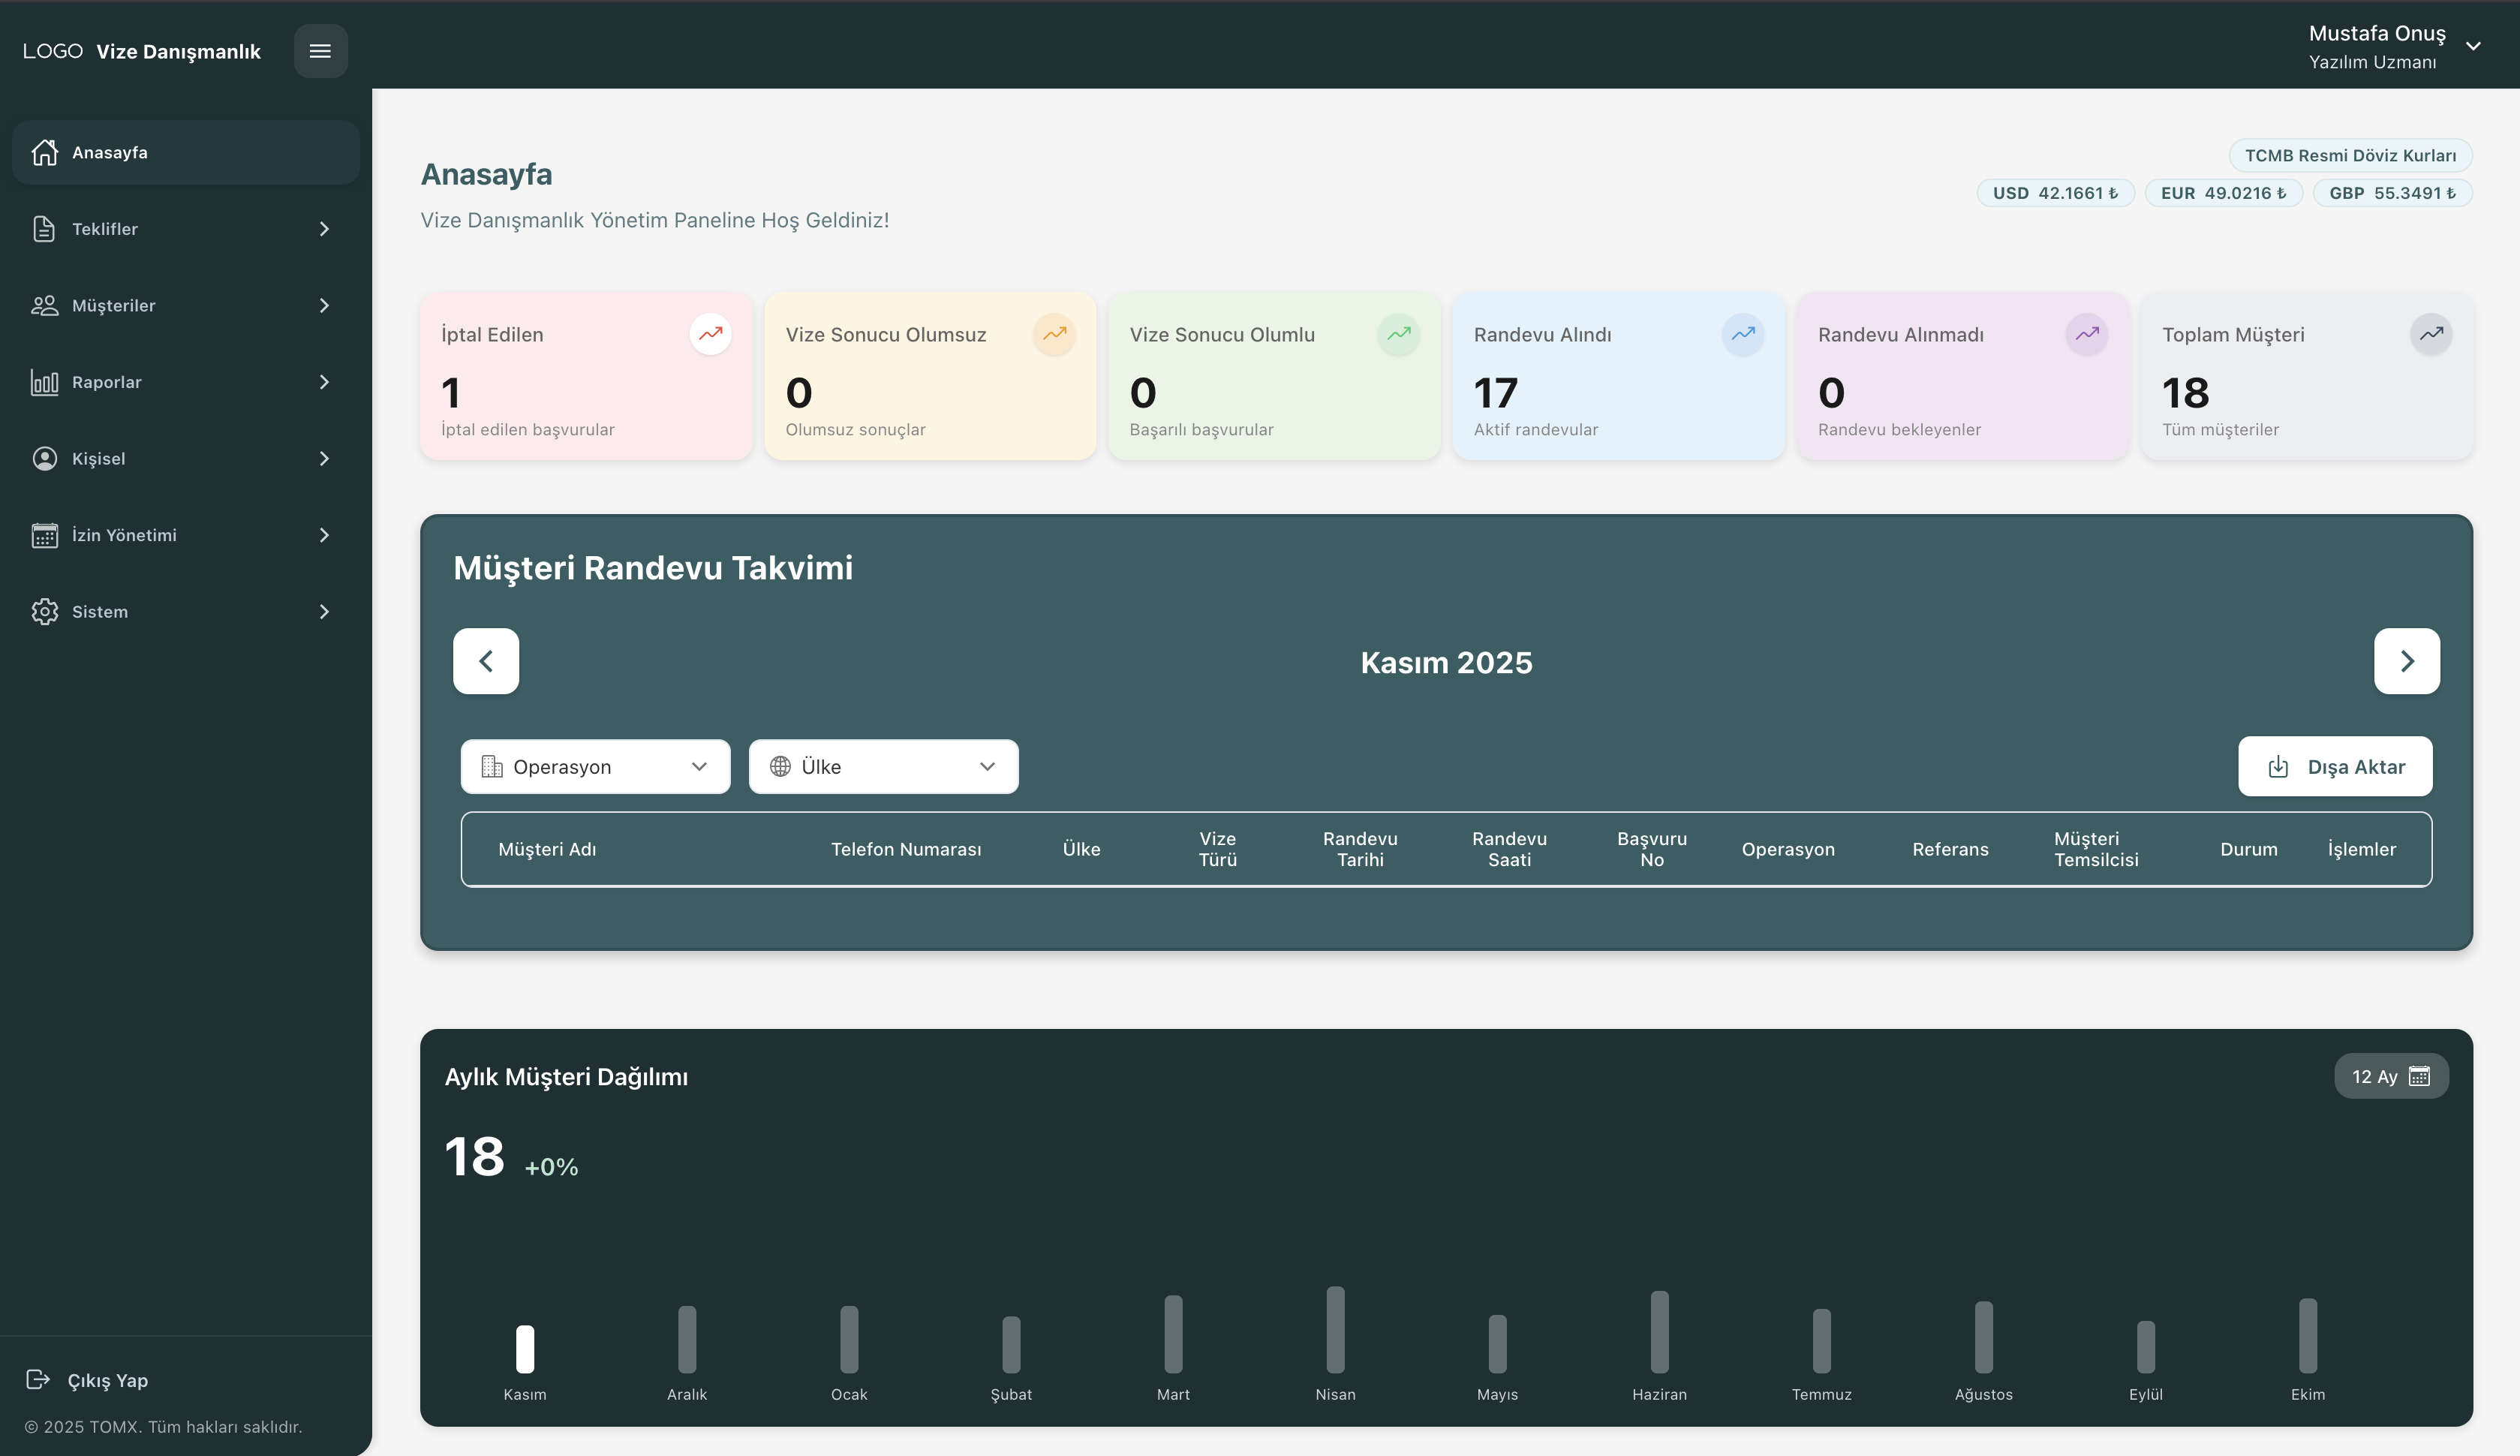This screenshot has height=1456, width=2520.
Task: Click the hamburger menu icon
Action: pos(320,51)
